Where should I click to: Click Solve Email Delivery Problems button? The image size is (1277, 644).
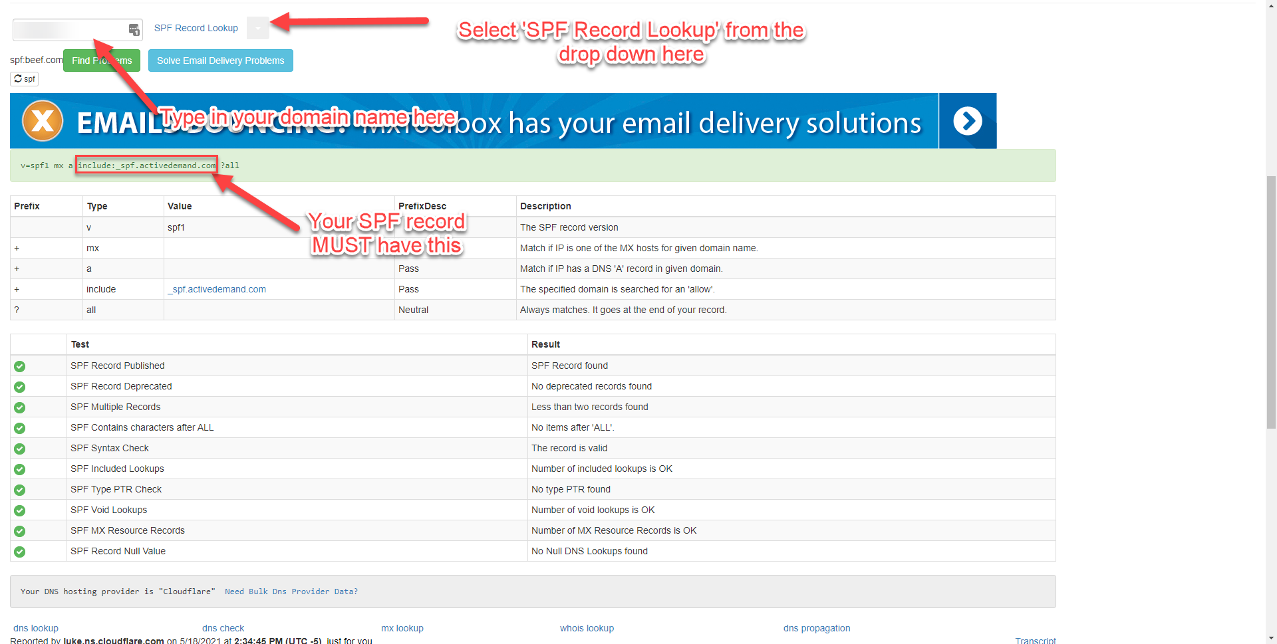pos(221,60)
